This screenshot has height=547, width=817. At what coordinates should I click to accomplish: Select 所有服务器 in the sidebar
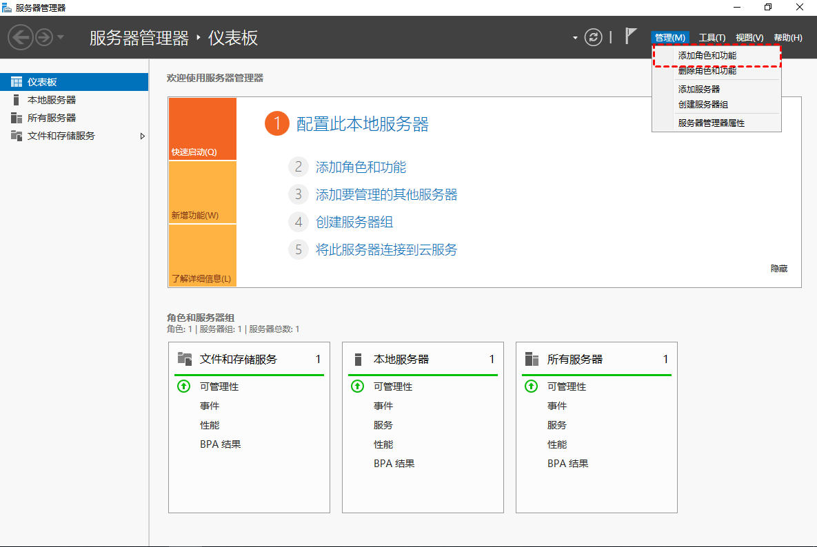tap(74, 118)
